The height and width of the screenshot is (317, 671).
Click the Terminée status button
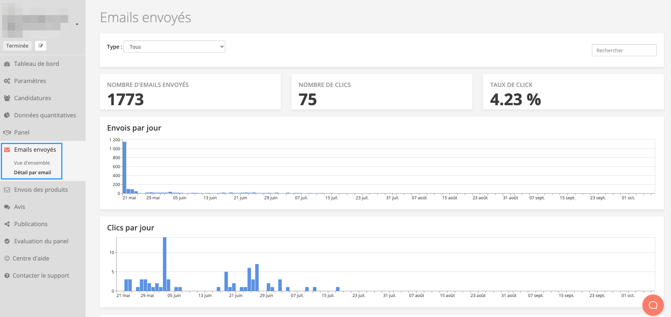[17, 46]
